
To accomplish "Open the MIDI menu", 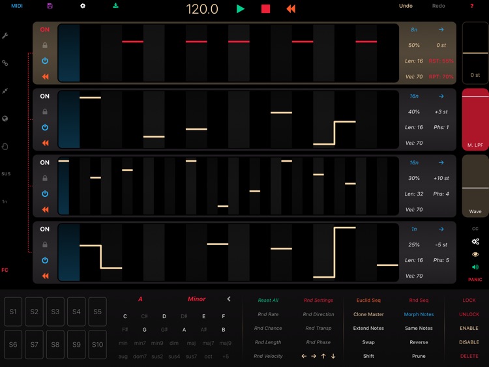I will 17,6.
